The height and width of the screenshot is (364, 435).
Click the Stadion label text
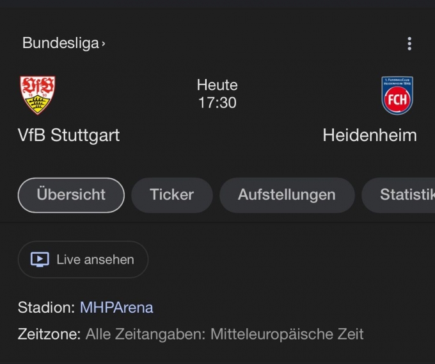46,308
